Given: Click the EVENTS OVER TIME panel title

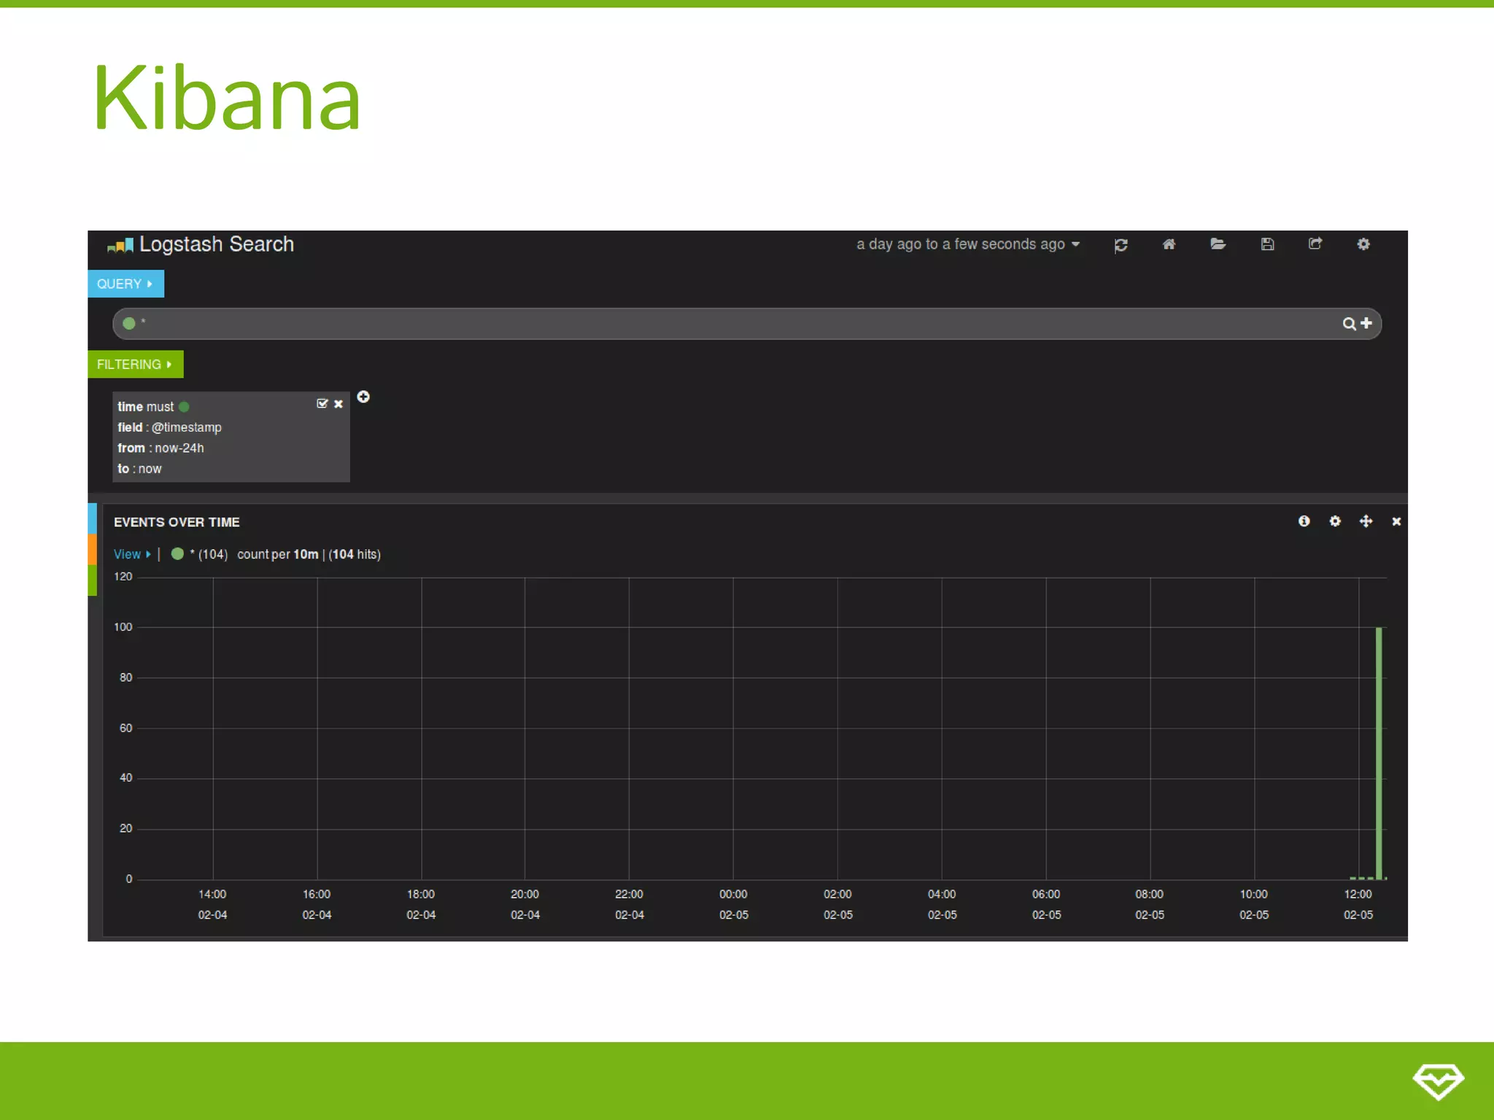Looking at the screenshot, I should [x=177, y=522].
